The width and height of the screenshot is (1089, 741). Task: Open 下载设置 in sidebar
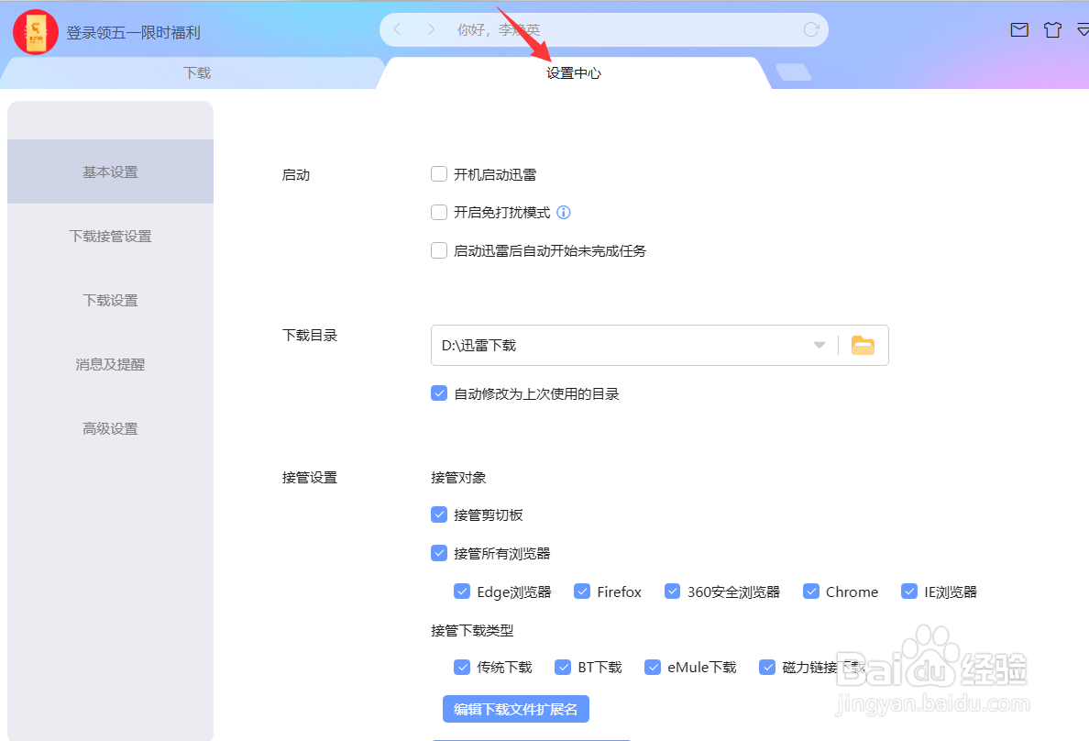(110, 300)
